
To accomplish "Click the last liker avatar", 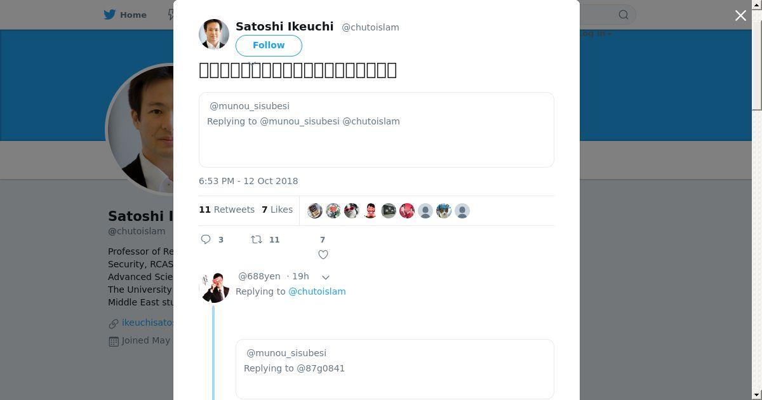I will point(462,211).
